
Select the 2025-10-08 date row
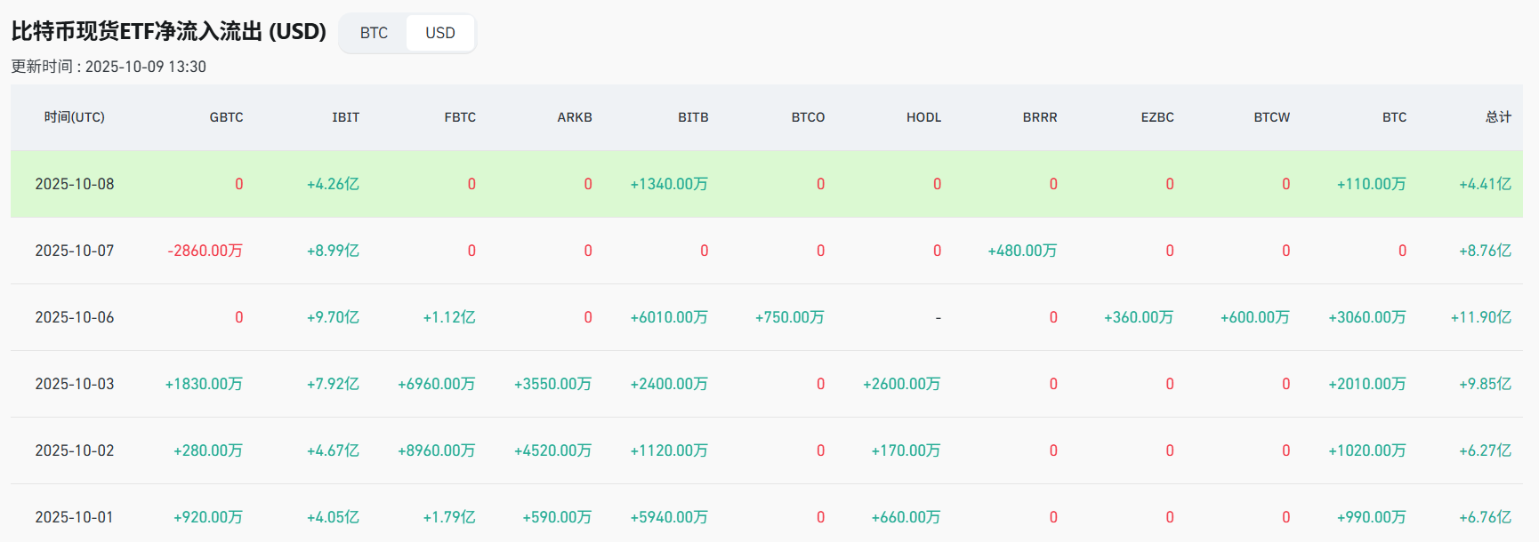[x=75, y=184]
